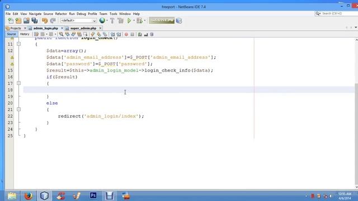Screen dimensions: 358x201
Task: Click the Next Bookmark icon
Action: point(99,34)
